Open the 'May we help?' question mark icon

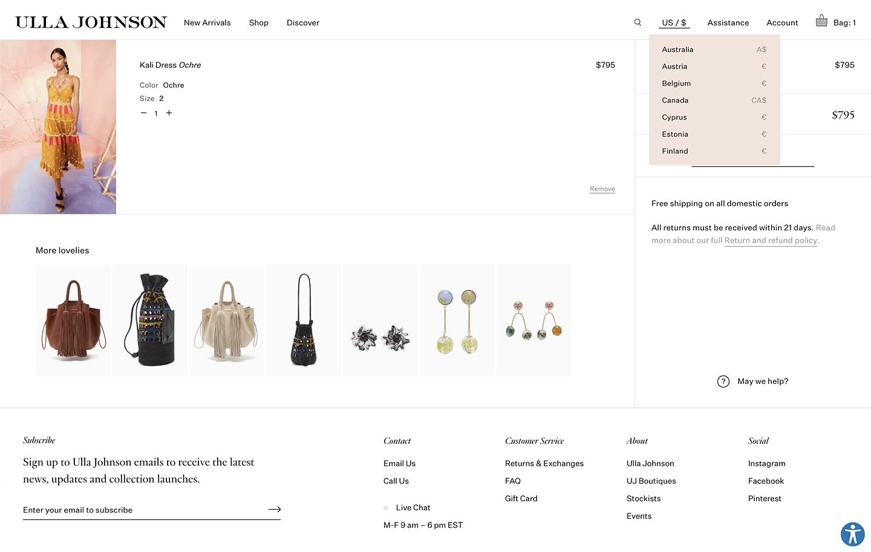(723, 382)
